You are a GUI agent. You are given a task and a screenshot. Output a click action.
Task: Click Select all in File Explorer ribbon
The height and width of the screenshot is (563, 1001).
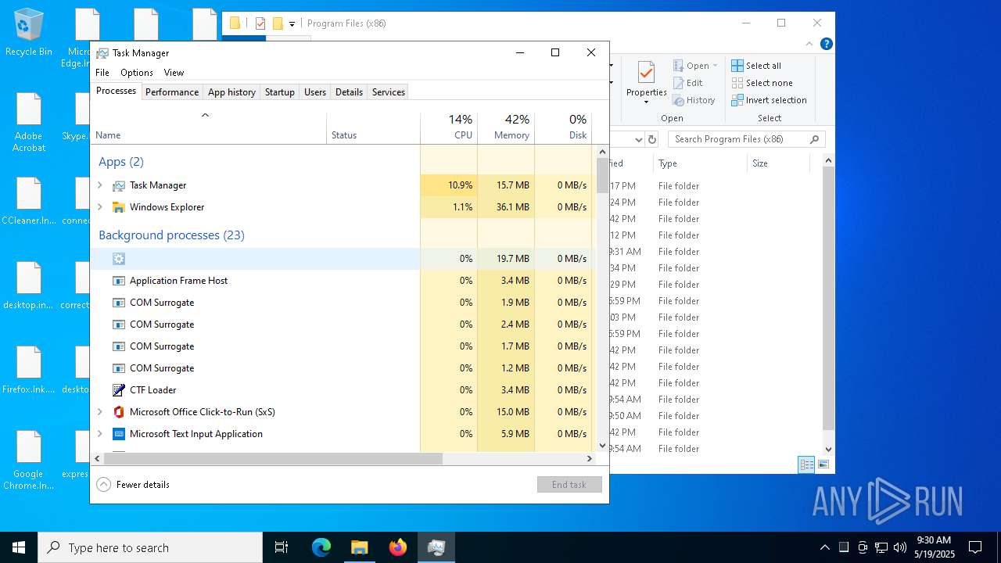click(x=756, y=66)
